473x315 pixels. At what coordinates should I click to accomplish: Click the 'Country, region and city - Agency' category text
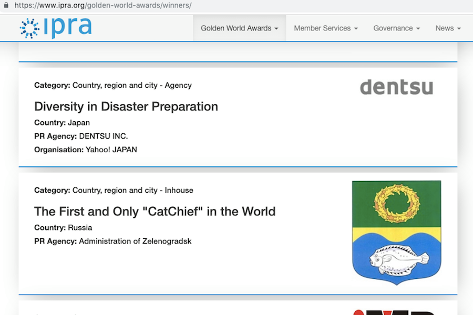[x=132, y=85]
